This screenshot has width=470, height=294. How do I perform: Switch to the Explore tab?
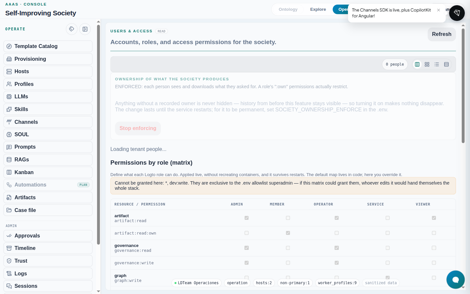[318, 9]
